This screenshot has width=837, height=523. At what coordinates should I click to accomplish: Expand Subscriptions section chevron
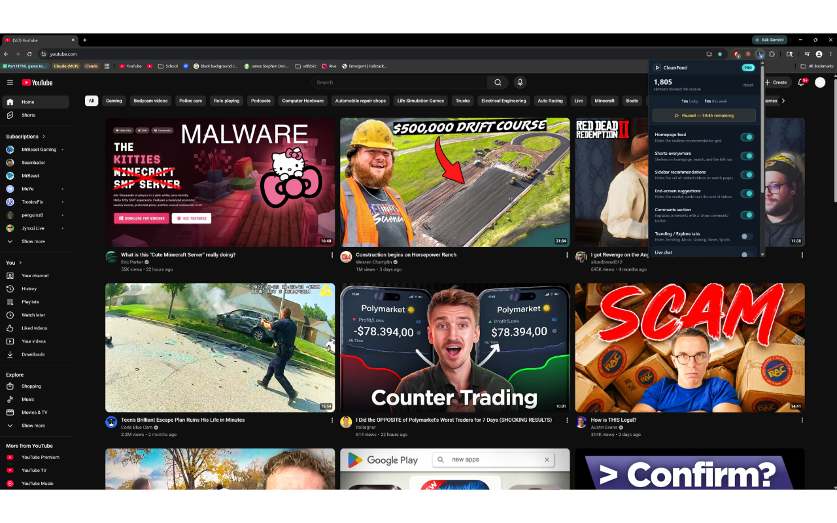(44, 137)
